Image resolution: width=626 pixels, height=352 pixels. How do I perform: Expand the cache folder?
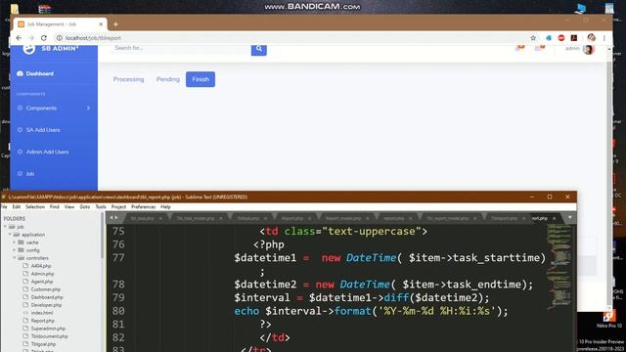pyautogui.click(x=15, y=242)
